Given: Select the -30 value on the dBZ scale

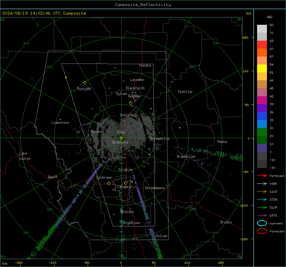Looking at the screenshot, I should (272, 168).
